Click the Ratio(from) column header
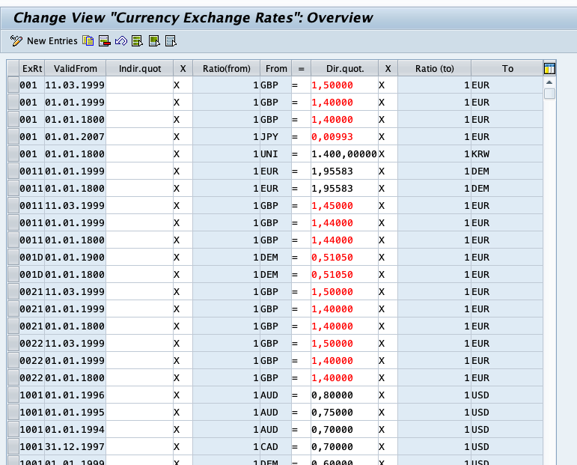Screen dimensions: 577x465 point(226,68)
